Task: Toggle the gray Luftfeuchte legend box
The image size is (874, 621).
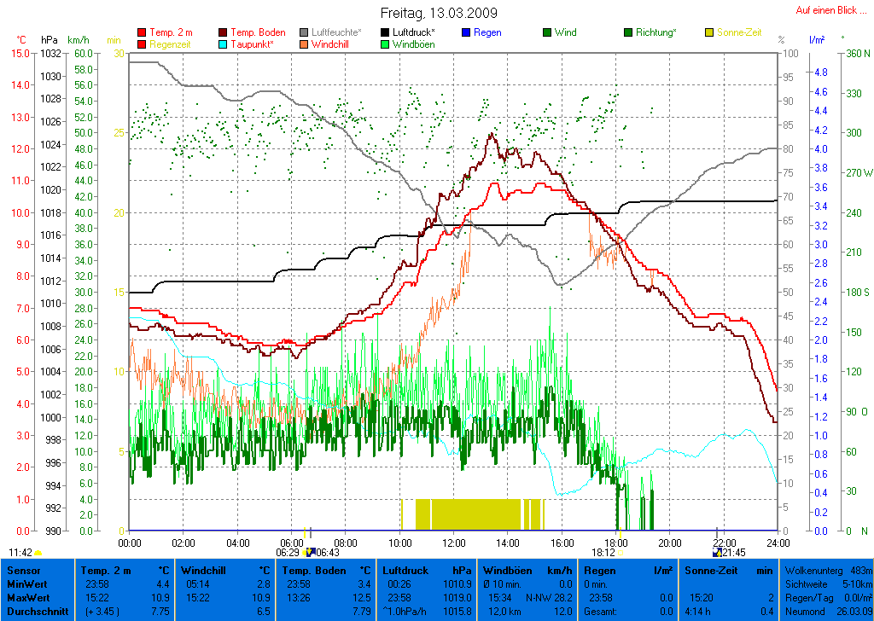Action: (x=304, y=32)
